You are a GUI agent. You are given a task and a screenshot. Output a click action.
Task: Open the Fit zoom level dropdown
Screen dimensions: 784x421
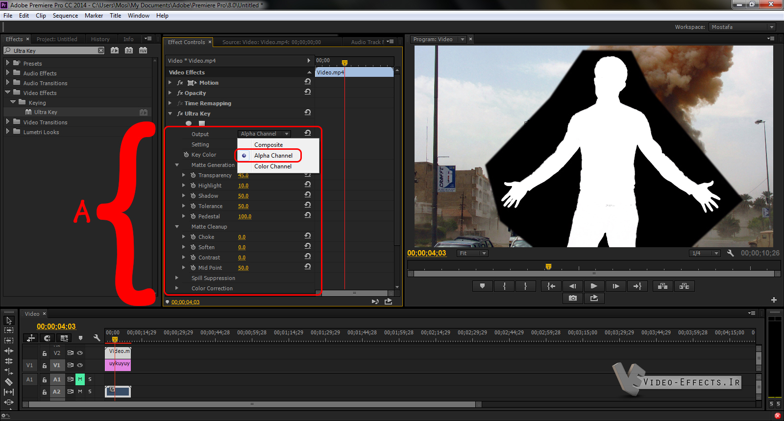pyautogui.click(x=472, y=253)
